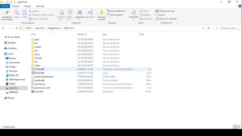Open Déplacer vers ribbon dropdown

(61, 15)
